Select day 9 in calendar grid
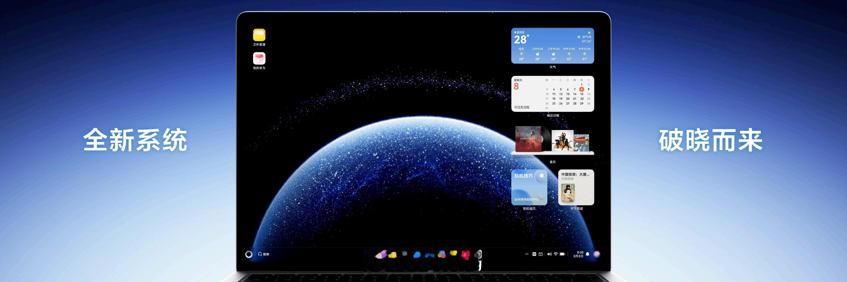Viewport: 847px width, 282px height. [x=588, y=89]
